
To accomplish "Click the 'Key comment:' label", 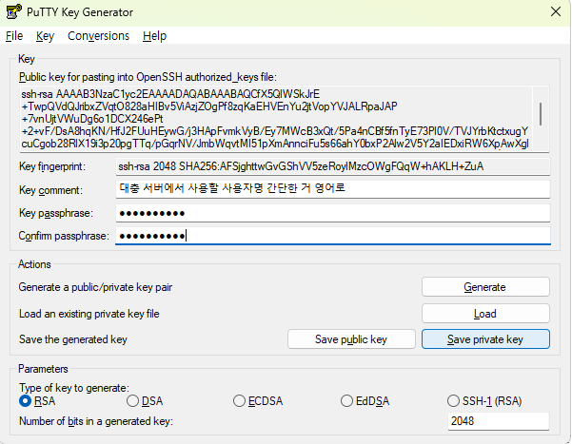I will pos(50,190).
